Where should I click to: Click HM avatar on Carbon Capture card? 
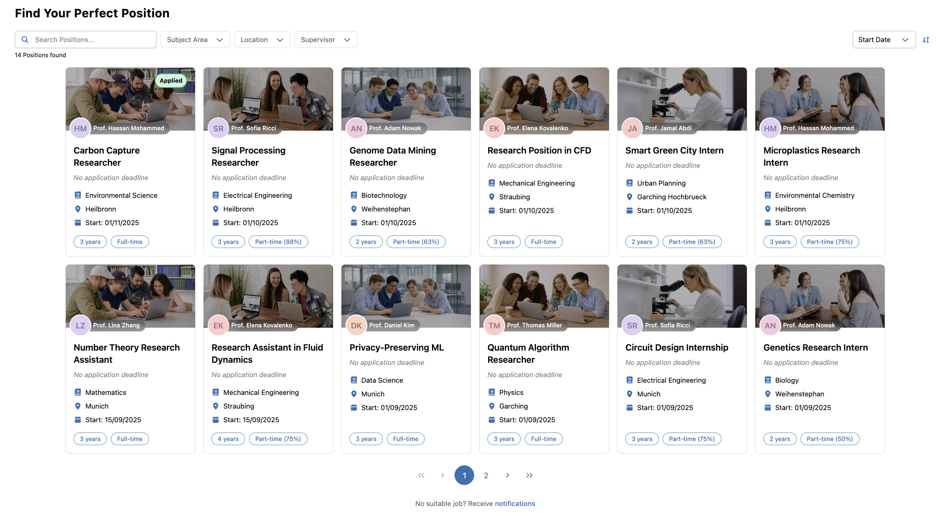pyautogui.click(x=80, y=128)
